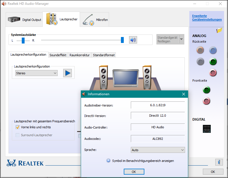The height and width of the screenshot is (178, 228).
Task: Click the 'DIGITAL' heading text
Action: 199,120
